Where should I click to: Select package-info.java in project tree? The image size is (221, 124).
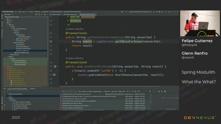pyautogui.click(x=22, y=39)
